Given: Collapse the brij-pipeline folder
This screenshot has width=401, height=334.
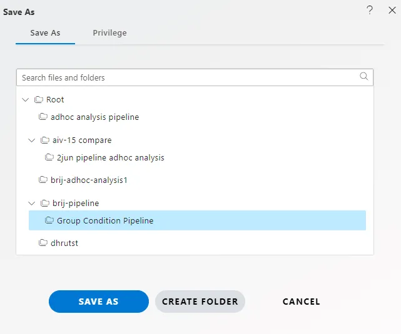Looking at the screenshot, I should 31,203.
